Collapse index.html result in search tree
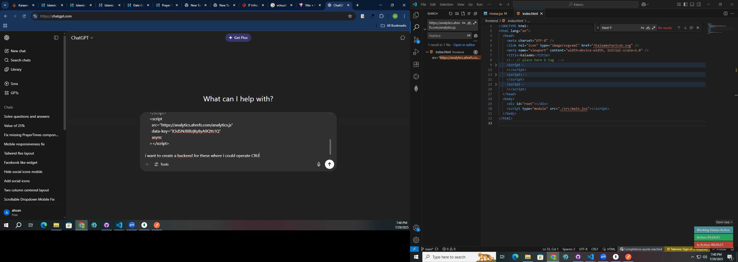 [x=427, y=52]
